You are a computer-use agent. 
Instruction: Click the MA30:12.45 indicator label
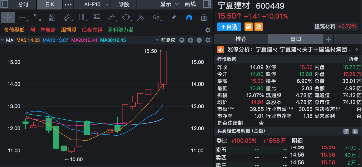(113, 40)
